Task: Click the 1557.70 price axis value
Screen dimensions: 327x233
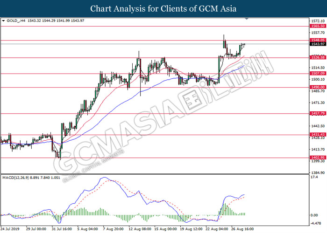Action: [318, 33]
